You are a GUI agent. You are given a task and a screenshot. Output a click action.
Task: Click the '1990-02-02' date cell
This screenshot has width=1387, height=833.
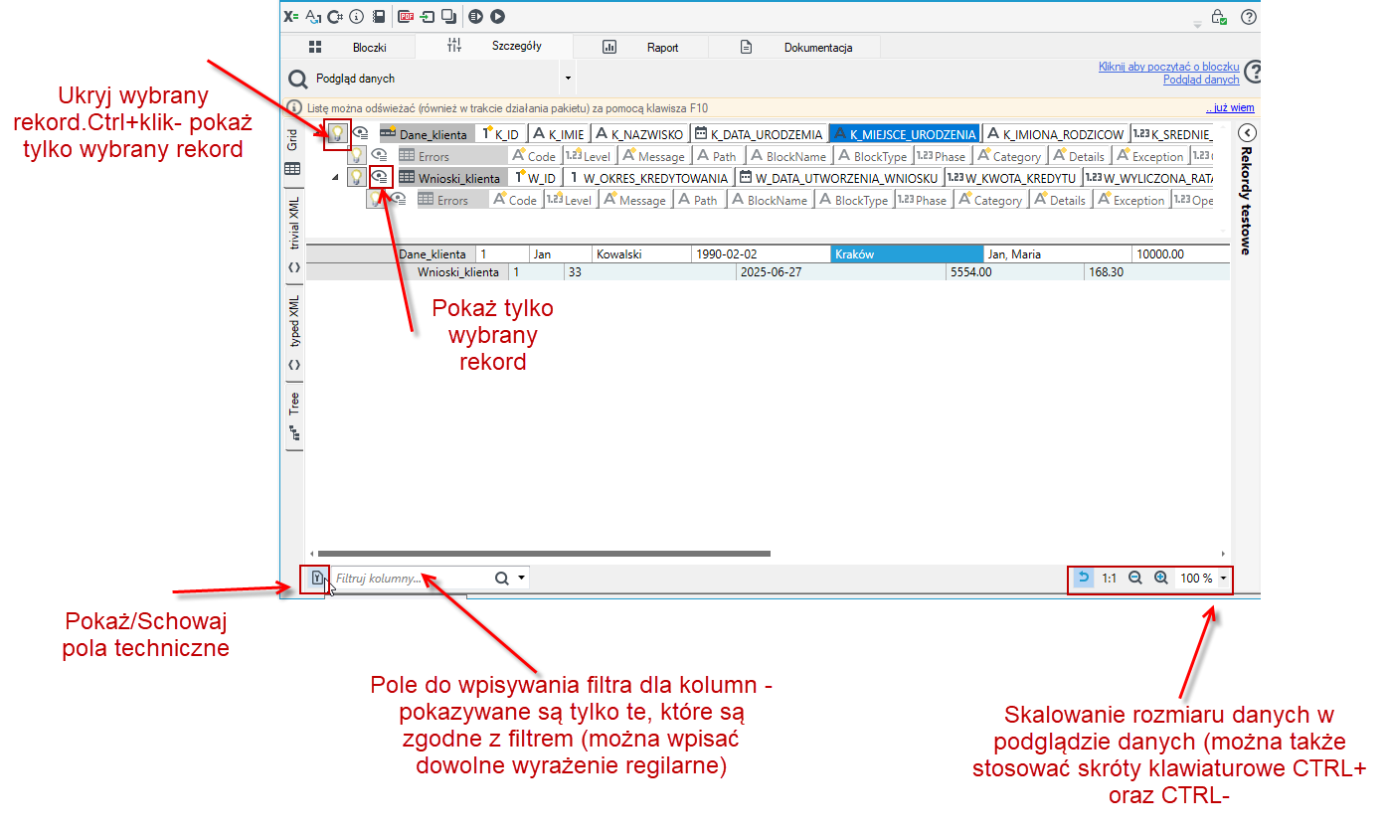[x=762, y=253]
